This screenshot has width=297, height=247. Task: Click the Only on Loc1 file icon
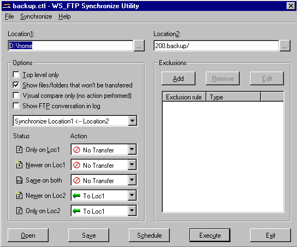tap(19, 149)
